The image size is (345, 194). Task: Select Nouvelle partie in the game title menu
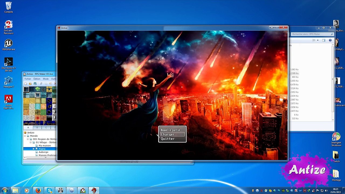(170, 130)
